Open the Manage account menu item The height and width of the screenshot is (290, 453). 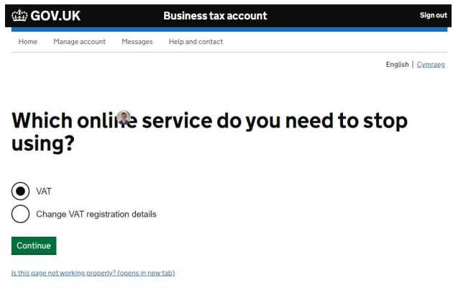coord(79,42)
